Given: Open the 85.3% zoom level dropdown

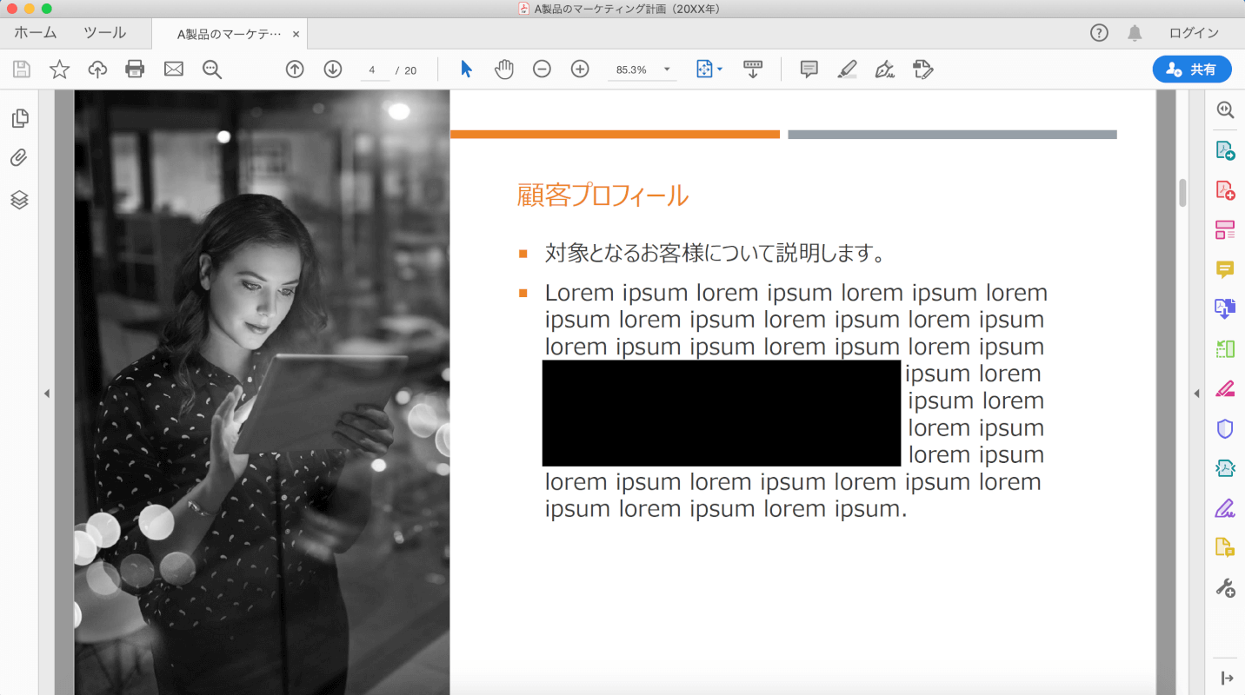Looking at the screenshot, I should [667, 69].
